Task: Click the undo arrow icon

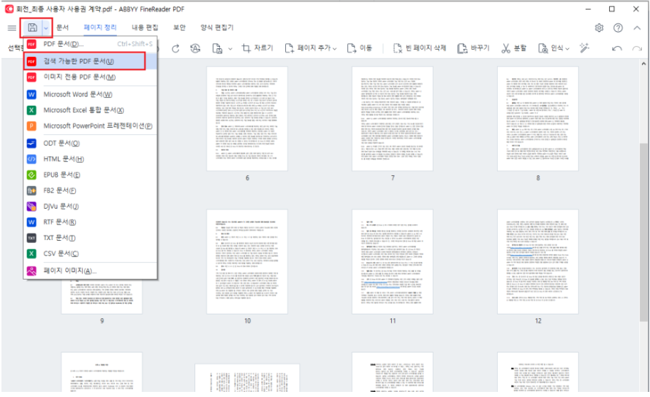Action: (617, 48)
